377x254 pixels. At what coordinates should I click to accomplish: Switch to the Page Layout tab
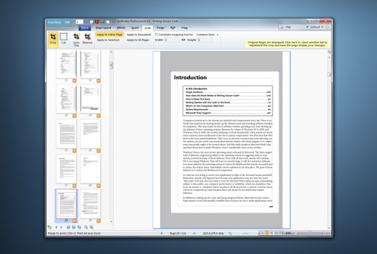tap(103, 28)
